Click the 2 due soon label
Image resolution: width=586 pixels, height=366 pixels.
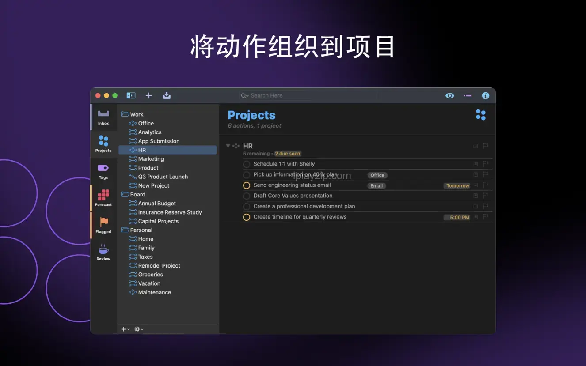288,154
